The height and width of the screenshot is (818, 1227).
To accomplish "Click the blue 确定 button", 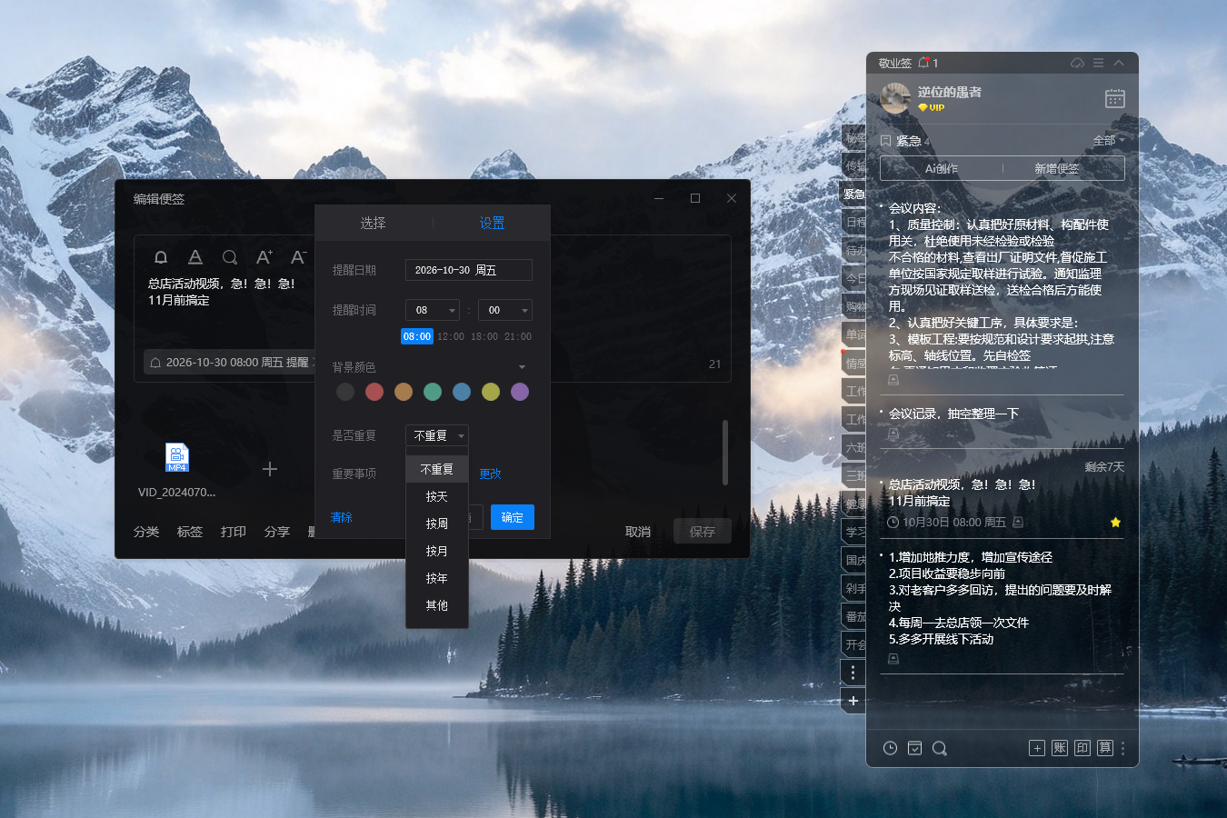I will [513, 517].
